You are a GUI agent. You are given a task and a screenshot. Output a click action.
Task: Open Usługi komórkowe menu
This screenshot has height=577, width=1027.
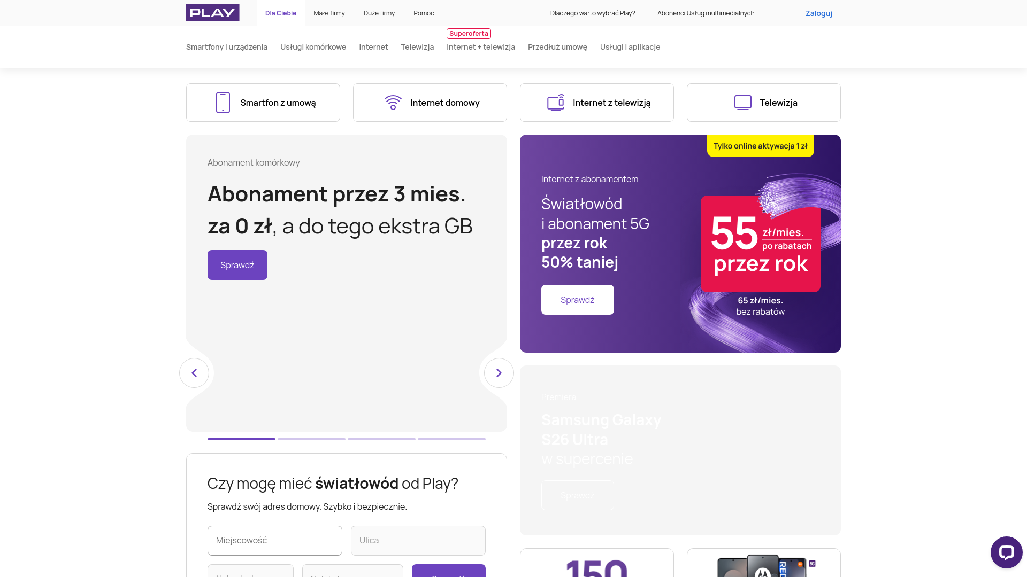313,47
